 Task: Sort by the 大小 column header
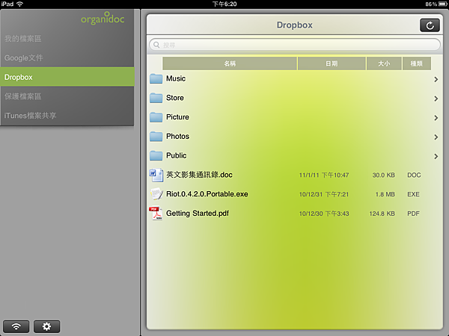(384, 63)
